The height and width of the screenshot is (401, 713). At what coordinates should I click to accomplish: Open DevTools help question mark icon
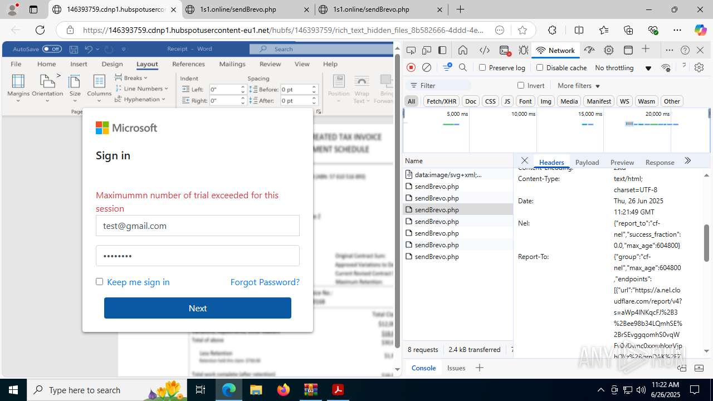pos(685,50)
